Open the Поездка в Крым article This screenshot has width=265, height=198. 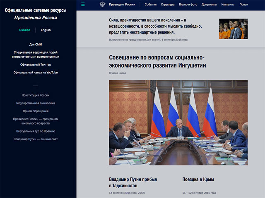tap(198, 179)
